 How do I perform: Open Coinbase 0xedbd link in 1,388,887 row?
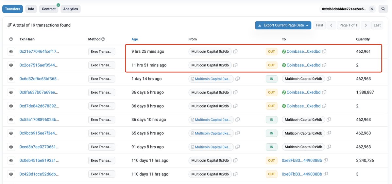pyautogui.click(x=303, y=92)
